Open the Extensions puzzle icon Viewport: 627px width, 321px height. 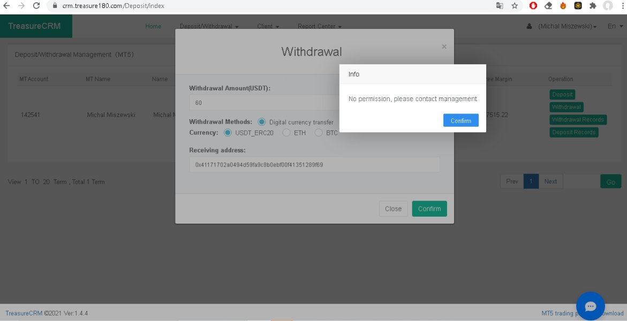click(x=593, y=5)
